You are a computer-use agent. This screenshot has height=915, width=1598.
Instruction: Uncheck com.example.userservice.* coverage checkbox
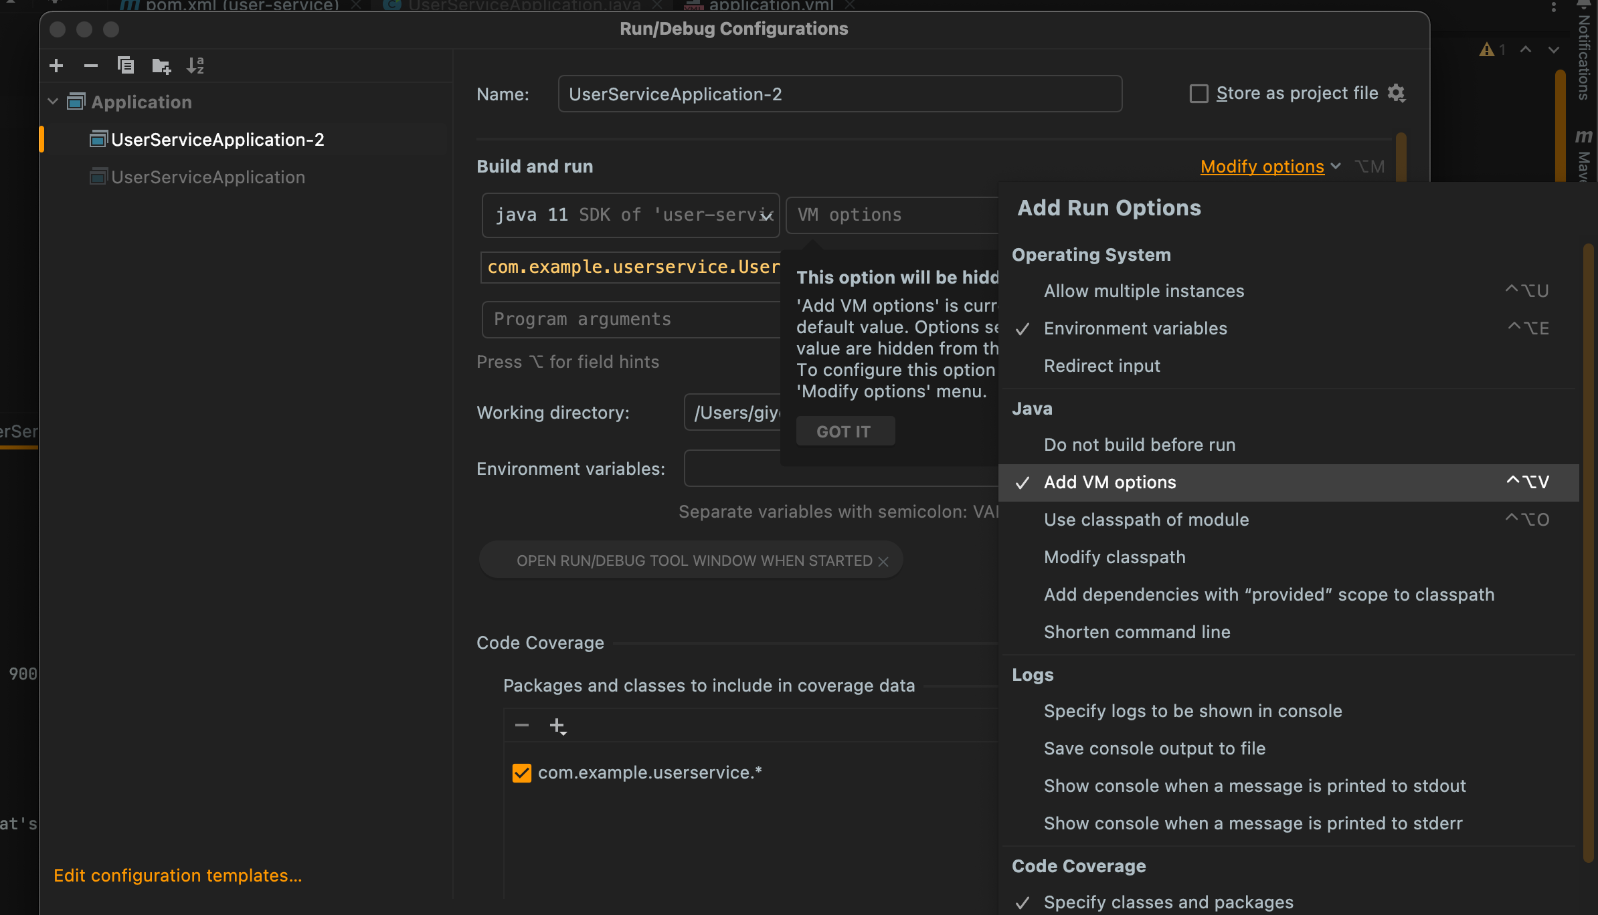[x=522, y=773]
